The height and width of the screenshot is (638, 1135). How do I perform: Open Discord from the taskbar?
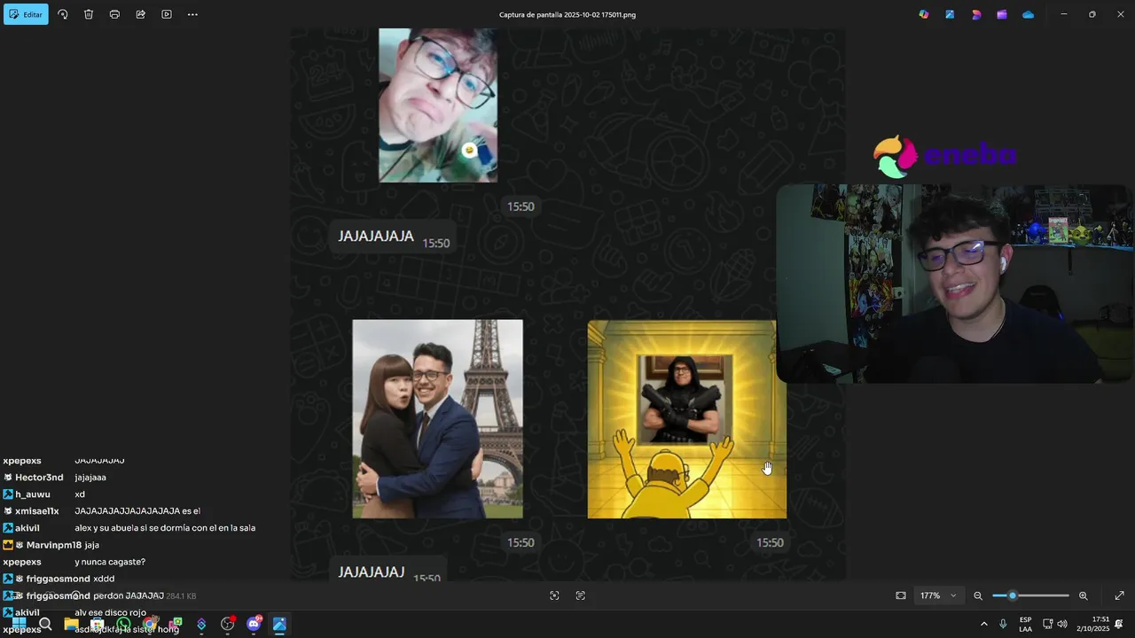coord(254,624)
